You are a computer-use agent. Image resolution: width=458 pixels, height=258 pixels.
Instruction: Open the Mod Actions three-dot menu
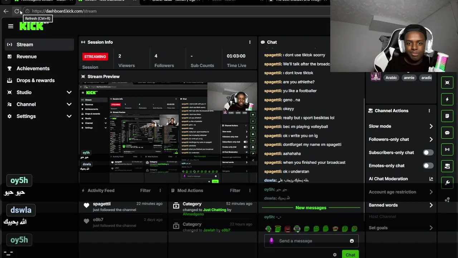(x=250, y=190)
